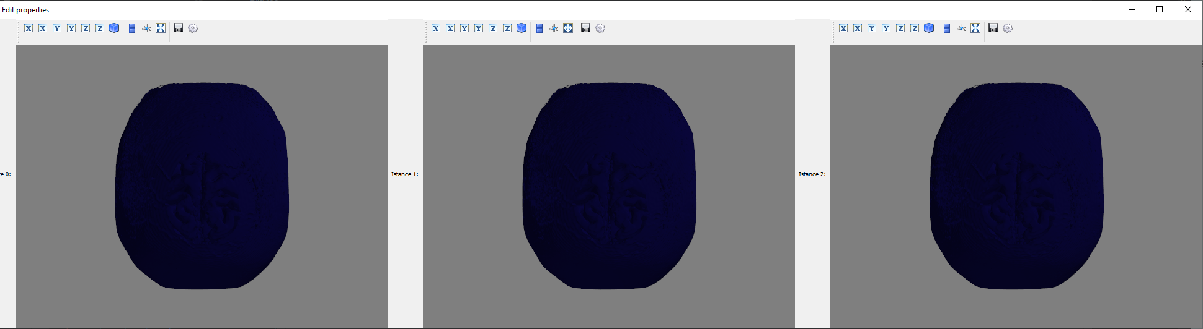Click the "Istance 1:" label
Screen dimensions: 1203x329
(x=405, y=174)
